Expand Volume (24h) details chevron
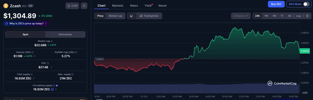The height and width of the screenshot is (100, 313). [35, 56]
